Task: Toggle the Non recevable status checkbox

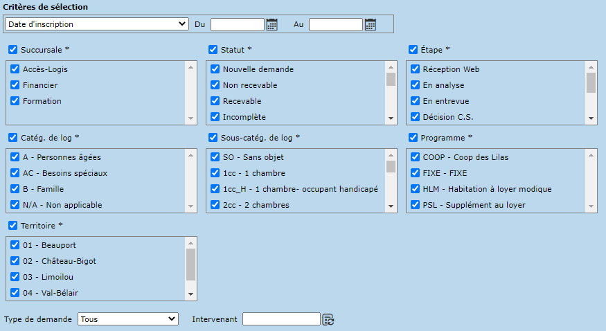Action: 215,85
